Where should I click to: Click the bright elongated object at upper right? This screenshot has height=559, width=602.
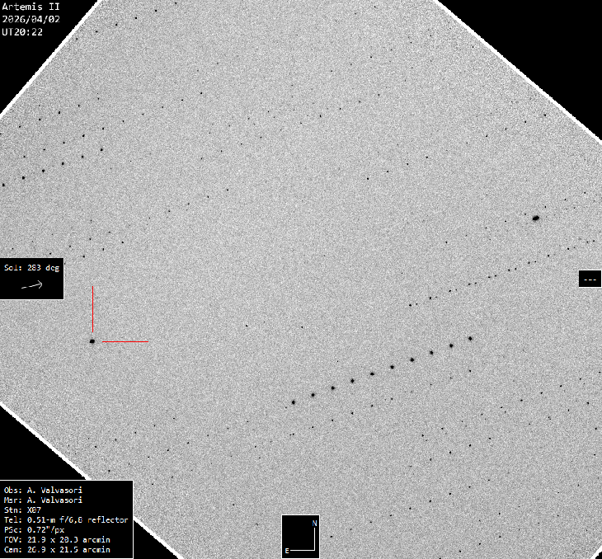click(x=536, y=218)
